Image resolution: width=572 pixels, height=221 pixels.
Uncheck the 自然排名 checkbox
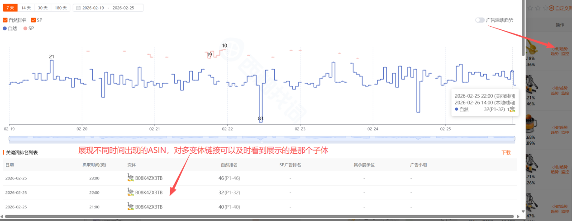(5, 20)
